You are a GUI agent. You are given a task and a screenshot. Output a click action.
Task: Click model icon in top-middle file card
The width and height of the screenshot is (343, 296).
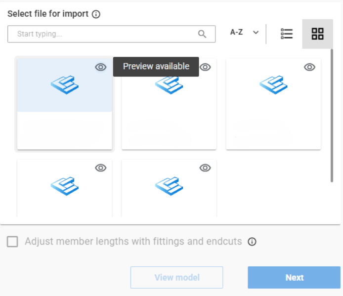pyautogui.click(x=169, y=85)
